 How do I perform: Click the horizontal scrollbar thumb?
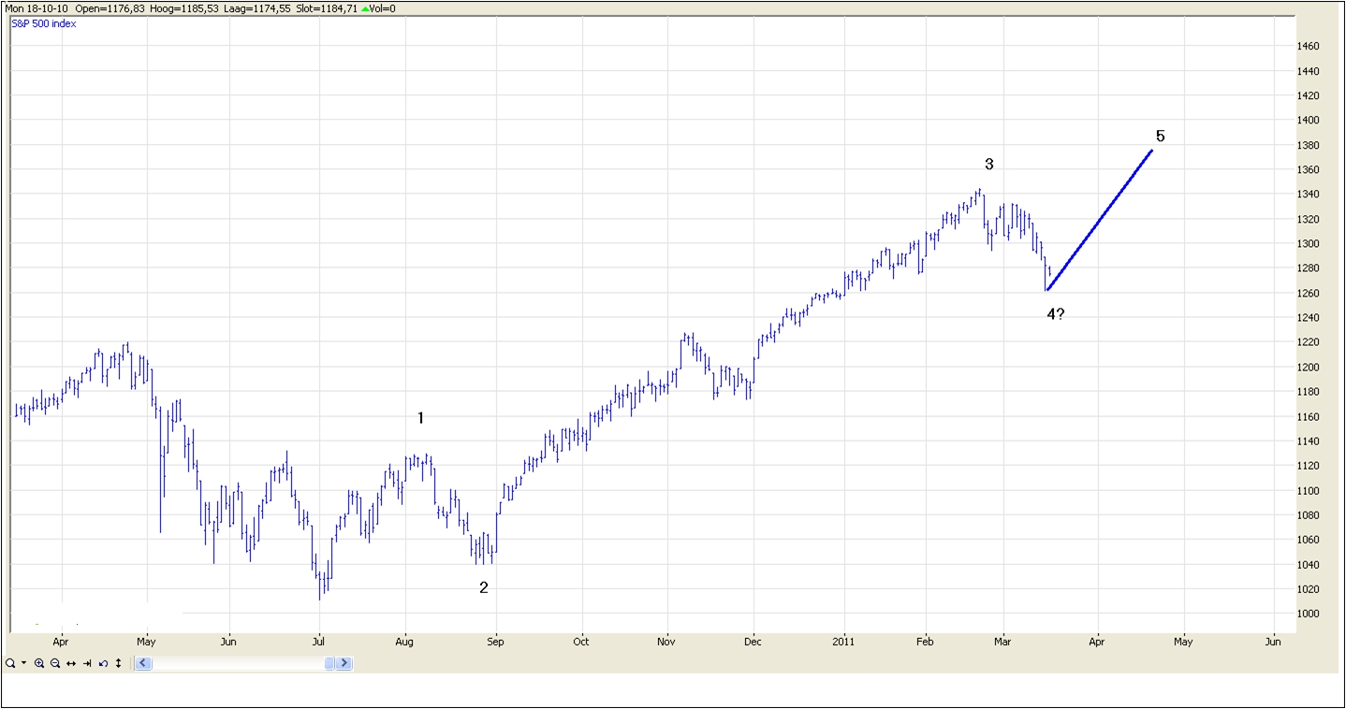click(x=329, y=663)
